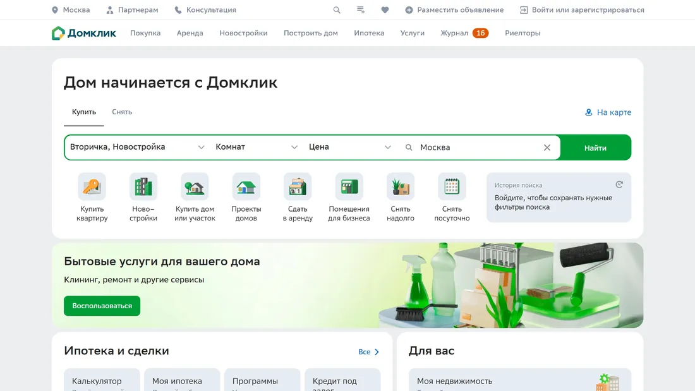Screen dimensions: 695x391
Task: Select the Сдать в аренду icon
Action: click(297, 186)
